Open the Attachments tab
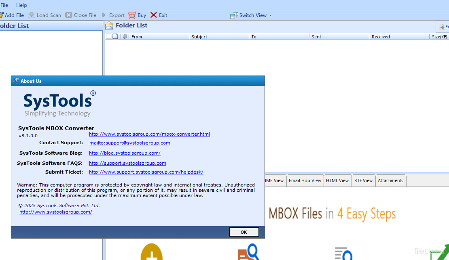449x260 pixels. pyautogui.click(x=390, y=180)
